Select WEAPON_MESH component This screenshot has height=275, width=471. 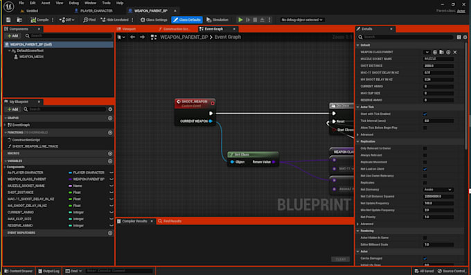pos(31,57)
